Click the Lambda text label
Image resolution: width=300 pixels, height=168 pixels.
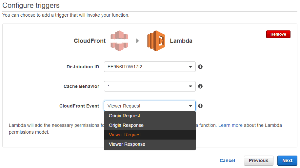point(181,41)
